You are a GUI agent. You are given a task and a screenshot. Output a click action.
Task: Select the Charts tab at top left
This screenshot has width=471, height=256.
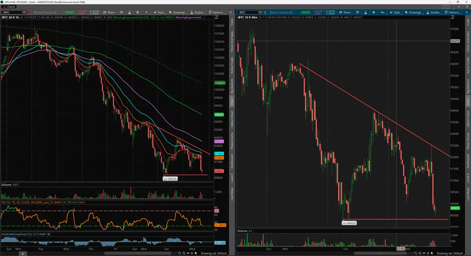(x=9, y=7)
